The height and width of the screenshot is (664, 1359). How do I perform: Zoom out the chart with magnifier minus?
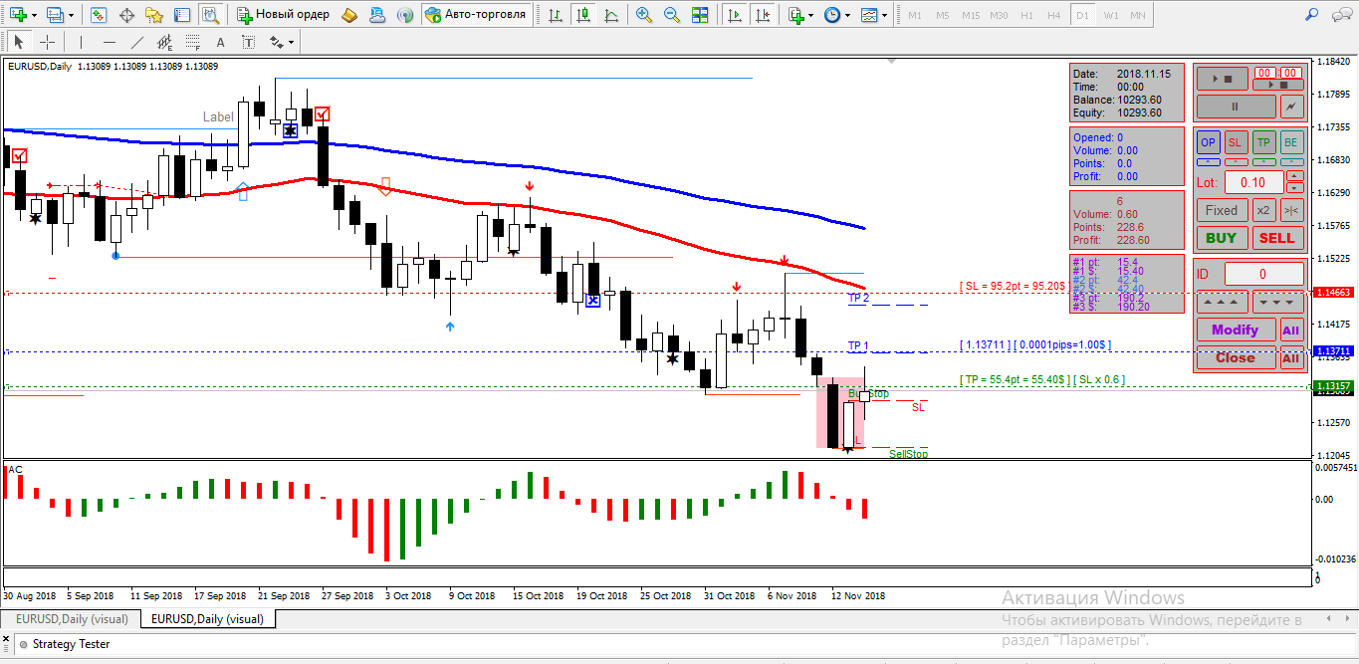tap(672, 15)
